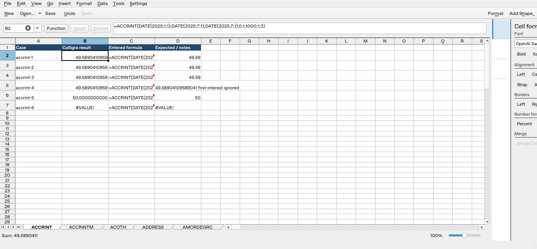Go to previous sheet tab arrow
This screenshot has width=537, height=249.
8,227
